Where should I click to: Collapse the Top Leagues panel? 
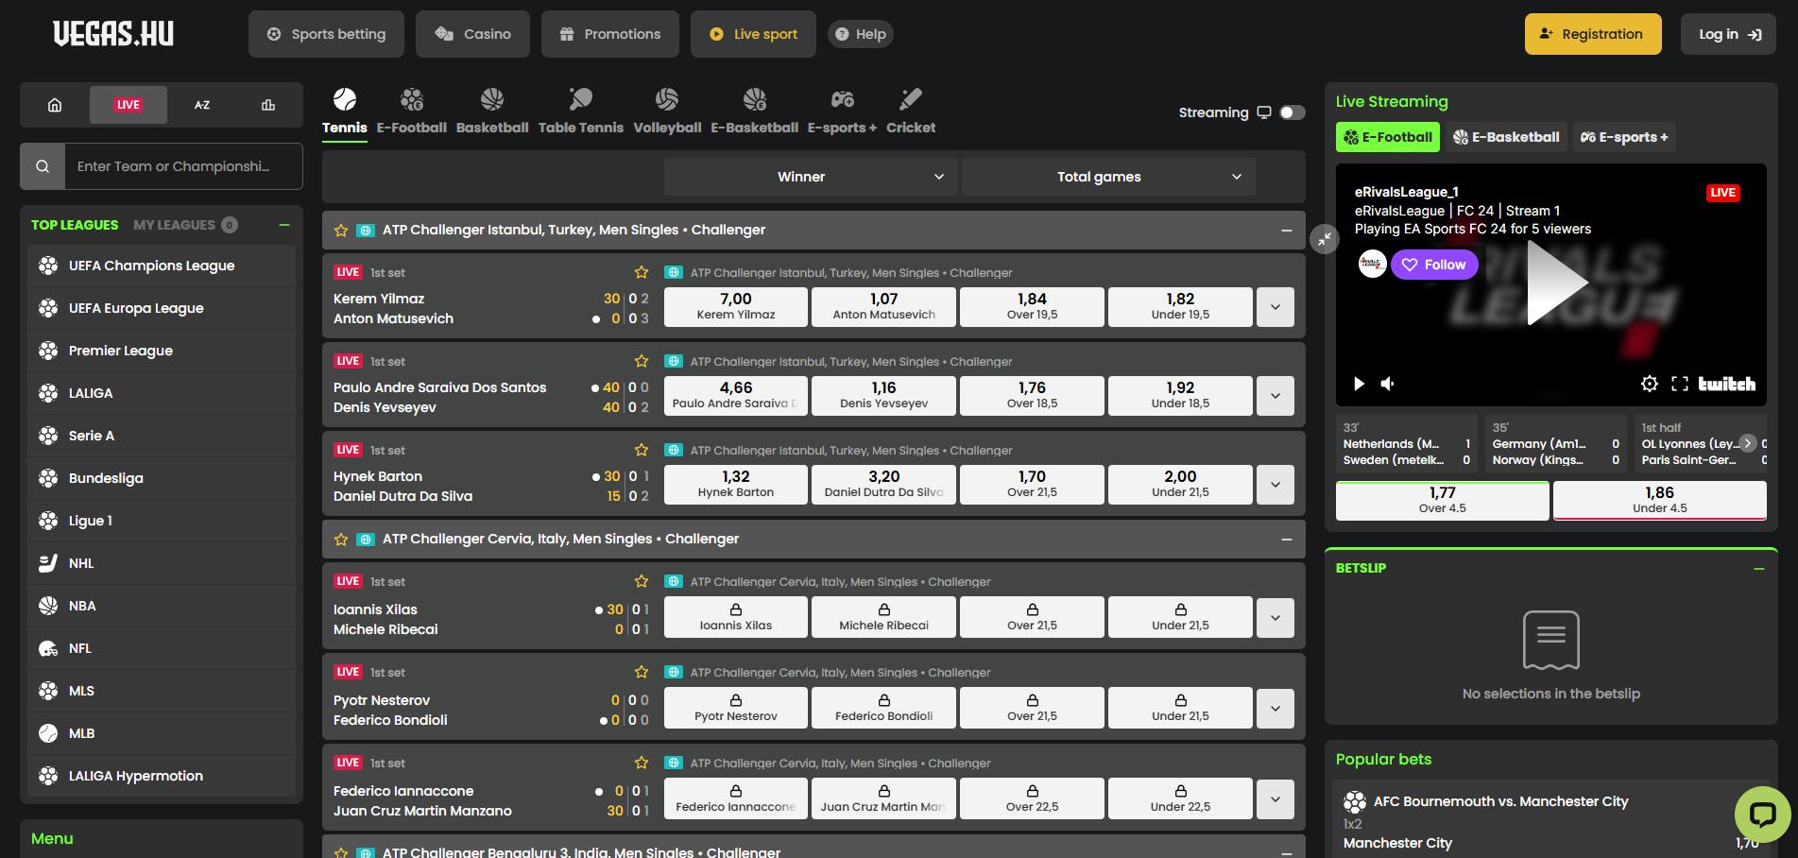(284, 225)
